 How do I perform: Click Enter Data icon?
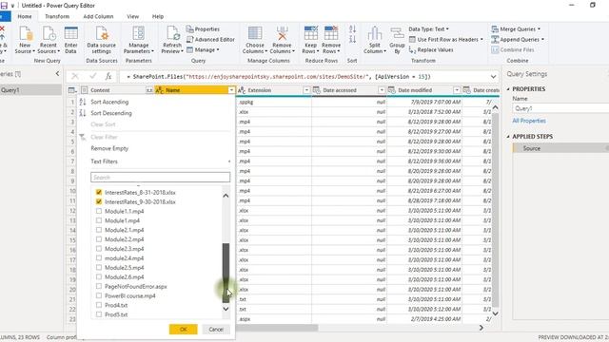click(x=70, y=40)
